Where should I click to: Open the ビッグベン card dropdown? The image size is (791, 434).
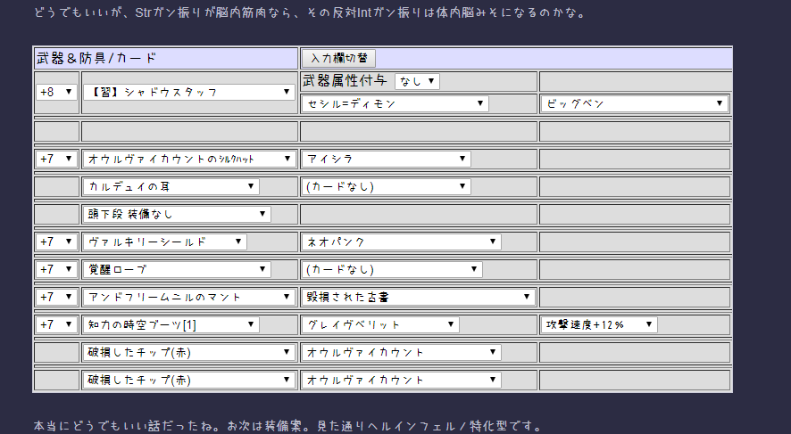point(635,103)
